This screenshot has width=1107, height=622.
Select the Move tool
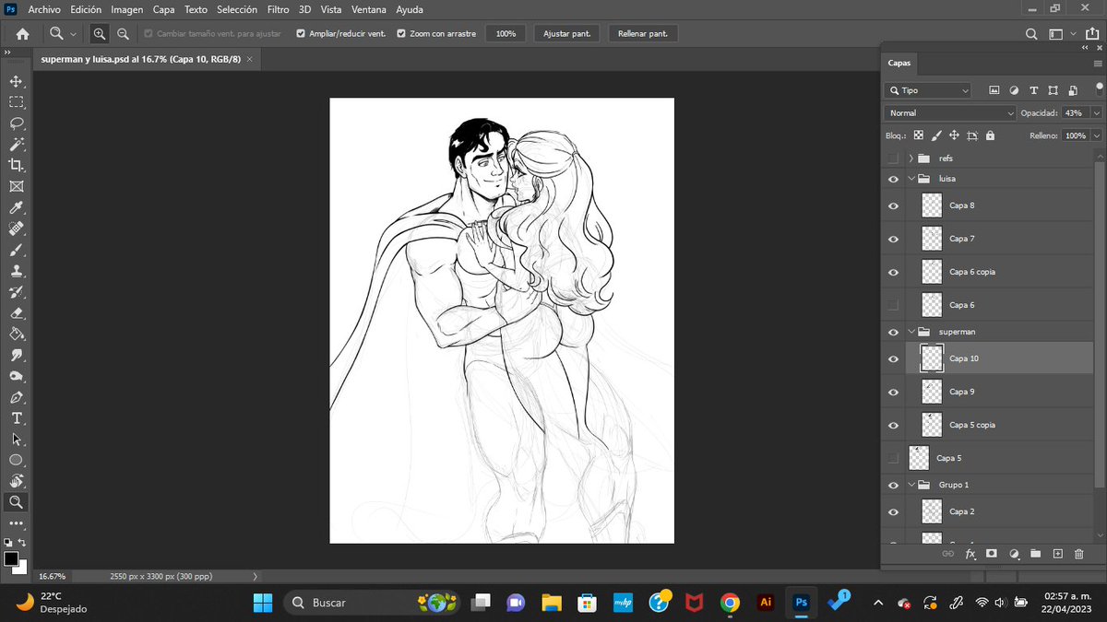16,82
